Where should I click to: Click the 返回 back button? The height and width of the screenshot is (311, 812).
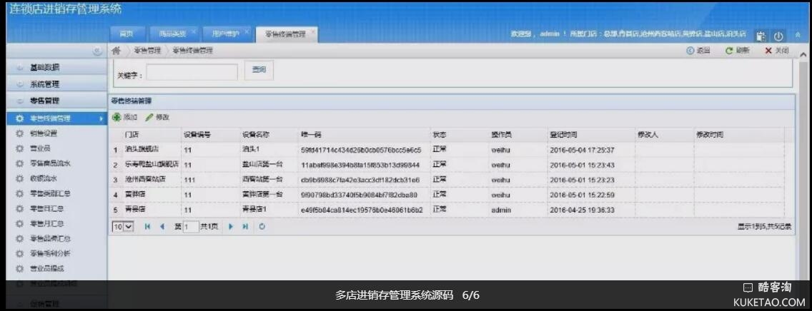pos(698,51)
